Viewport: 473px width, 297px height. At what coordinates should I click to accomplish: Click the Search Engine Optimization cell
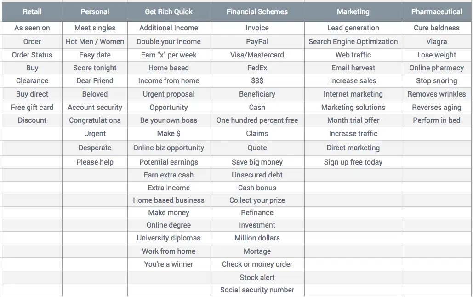click(x=353, y=42)
